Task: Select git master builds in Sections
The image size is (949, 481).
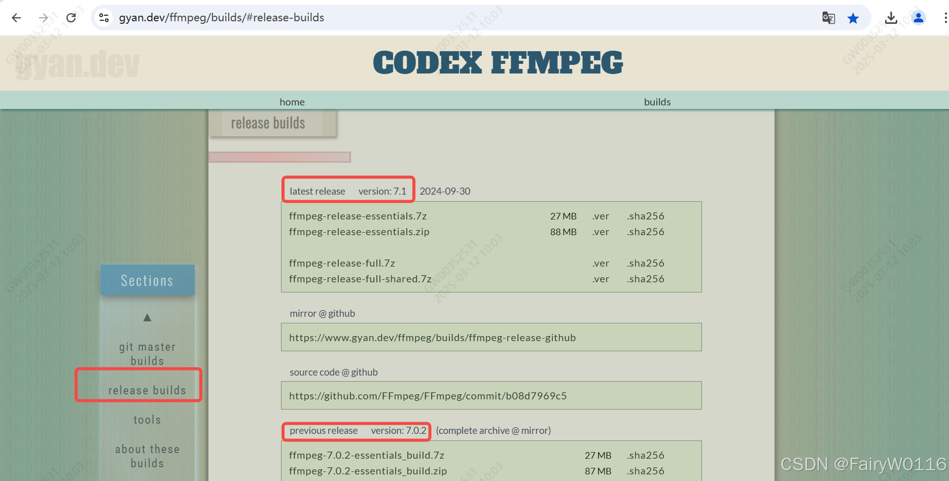Action: click(x=147, y=354)
